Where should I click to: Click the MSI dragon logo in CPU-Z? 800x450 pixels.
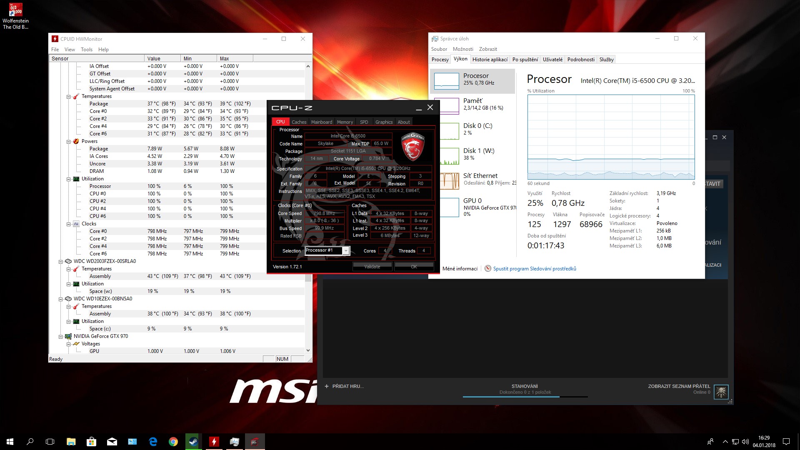tap(412, 146)
